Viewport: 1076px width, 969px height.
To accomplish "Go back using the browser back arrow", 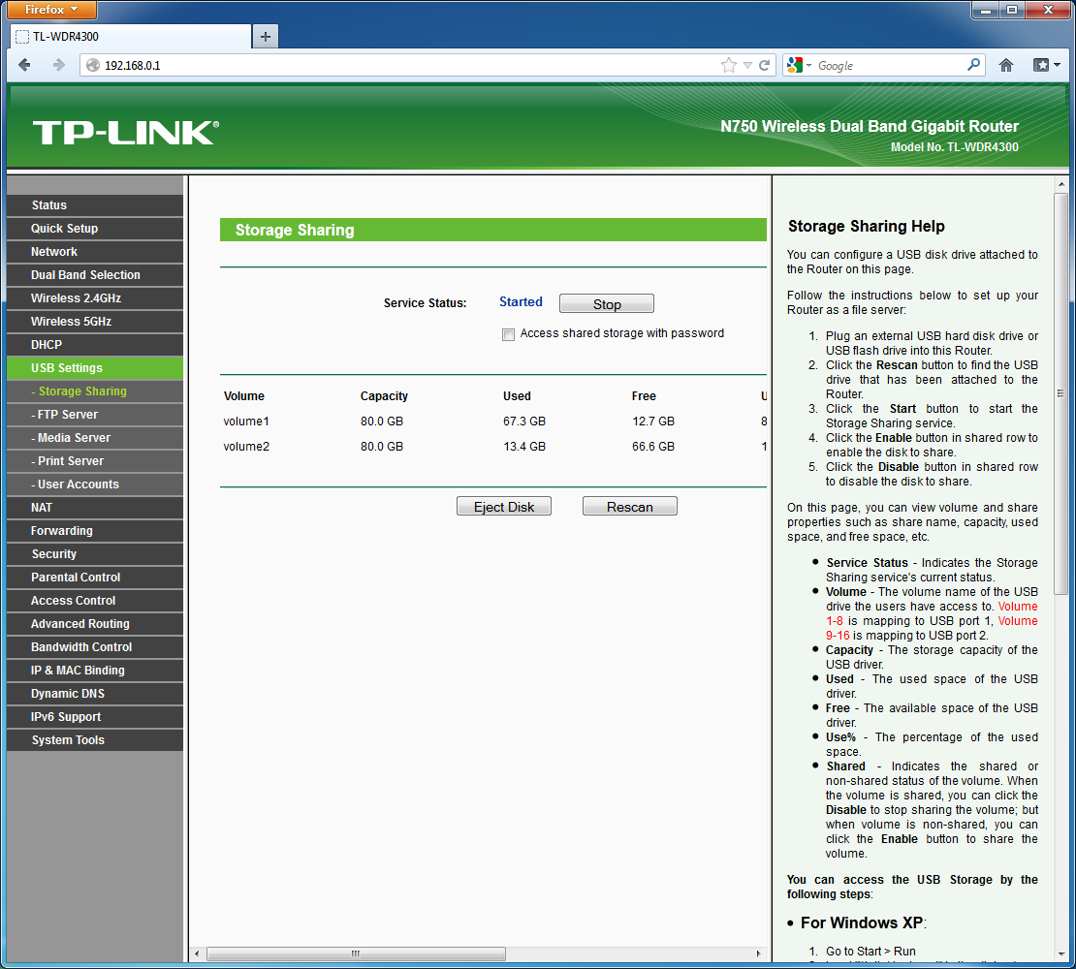I will click(x=24, y=65).
